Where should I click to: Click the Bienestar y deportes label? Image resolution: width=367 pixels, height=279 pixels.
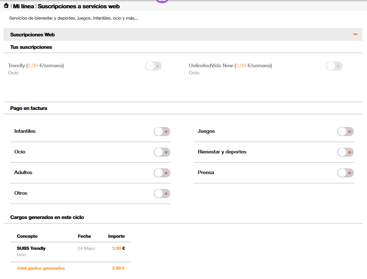(x=222, y=152)
